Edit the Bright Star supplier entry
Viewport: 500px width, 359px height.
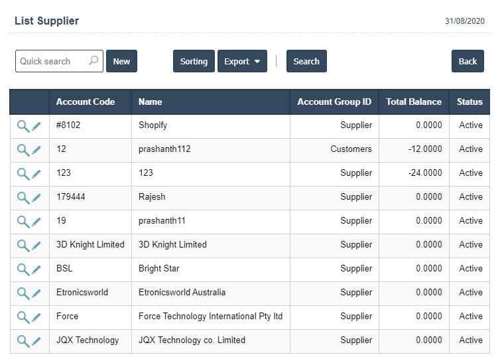[x=36, y=269]
